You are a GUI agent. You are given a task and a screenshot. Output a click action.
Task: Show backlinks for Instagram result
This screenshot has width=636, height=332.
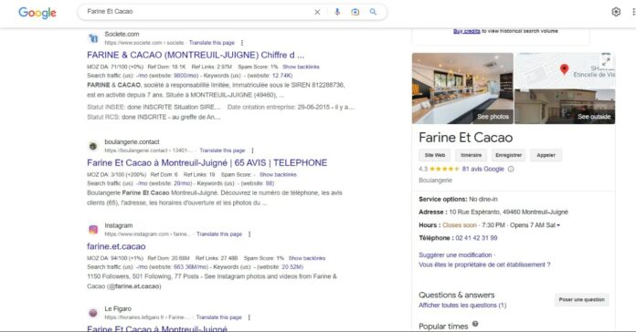coord(307,258)
